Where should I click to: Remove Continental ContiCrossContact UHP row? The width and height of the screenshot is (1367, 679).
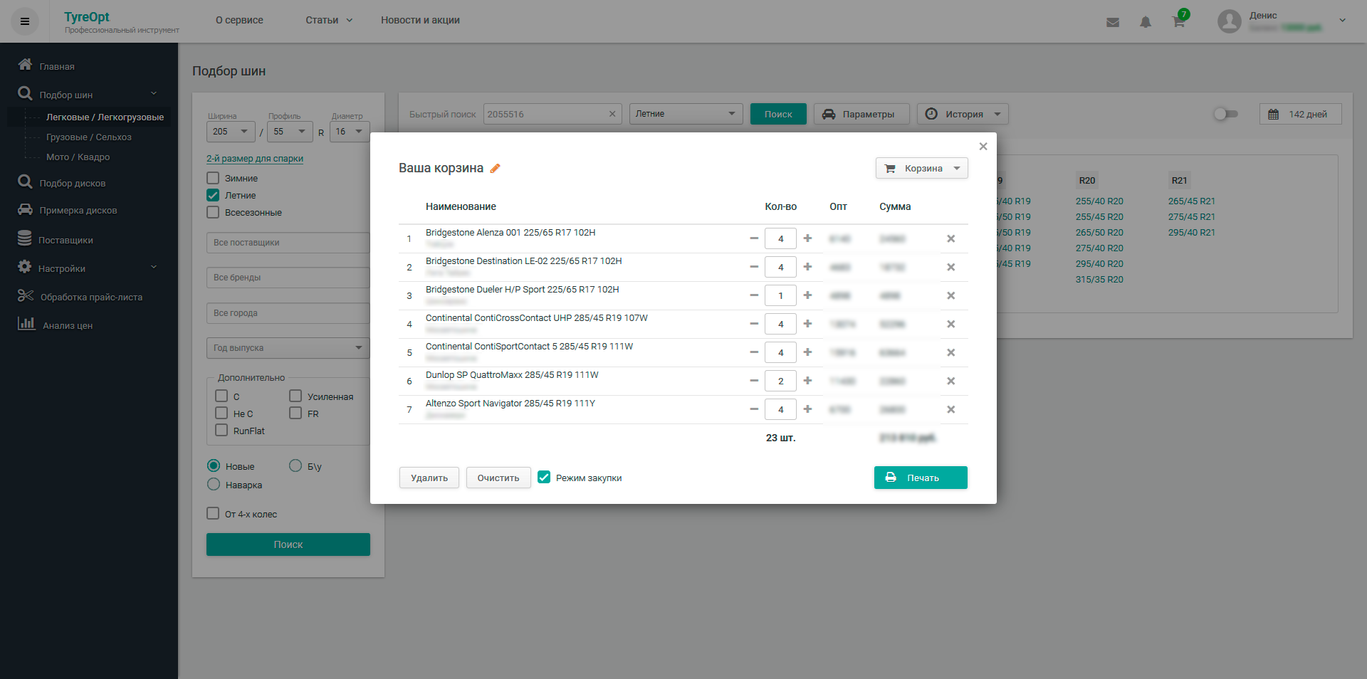tap(950, 324)
